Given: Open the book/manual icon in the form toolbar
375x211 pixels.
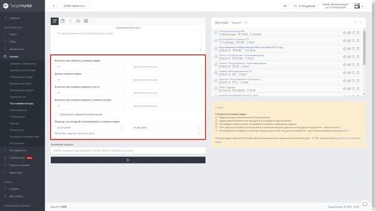Looking at the screenshot, I should click(86, 21).
